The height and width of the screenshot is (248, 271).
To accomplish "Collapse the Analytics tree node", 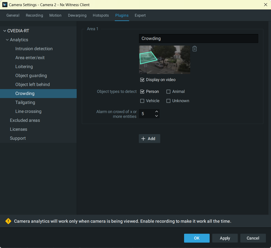I will coord(7,40).
